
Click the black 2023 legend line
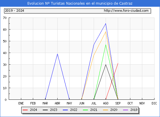45,110
